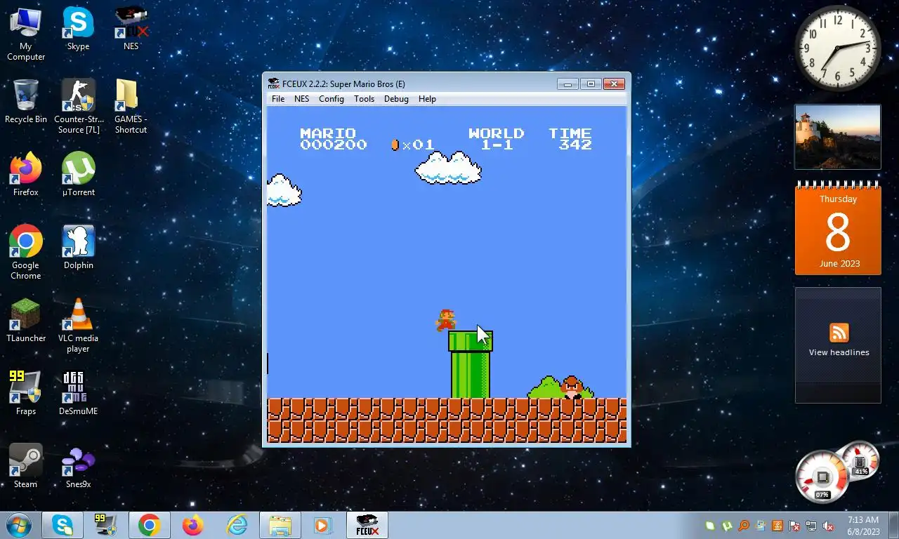The image size is (899, 539).
Task: Click the orange RSS feed icon
Action: (839, 333)
